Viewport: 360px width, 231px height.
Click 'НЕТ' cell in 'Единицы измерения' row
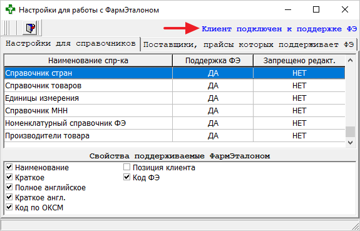point(299,98)
